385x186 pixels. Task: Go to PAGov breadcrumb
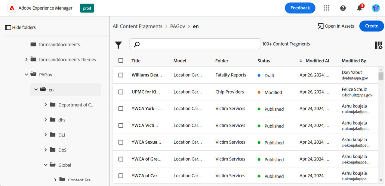pyautogui.click(x=177, y=26)
